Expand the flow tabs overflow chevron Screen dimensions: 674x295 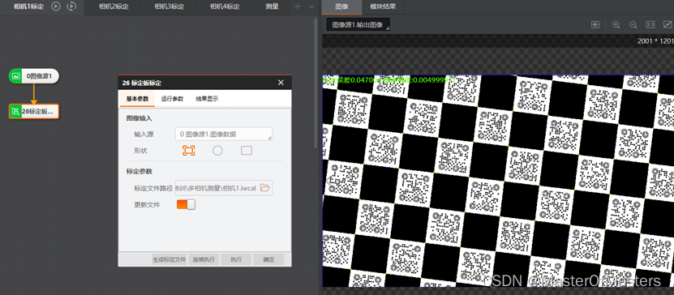(x=311, y=6)
